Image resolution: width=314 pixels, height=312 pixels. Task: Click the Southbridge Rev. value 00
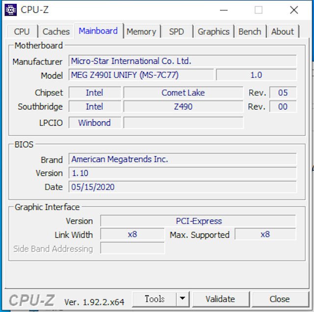click(283, 107)
